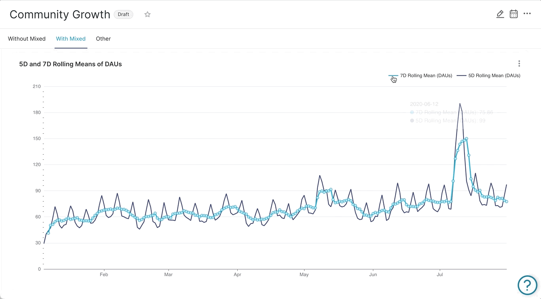Select the With Mixed tab
Image resolution: width=541 pixels, height=299 pixels.
tap(71, 39)
